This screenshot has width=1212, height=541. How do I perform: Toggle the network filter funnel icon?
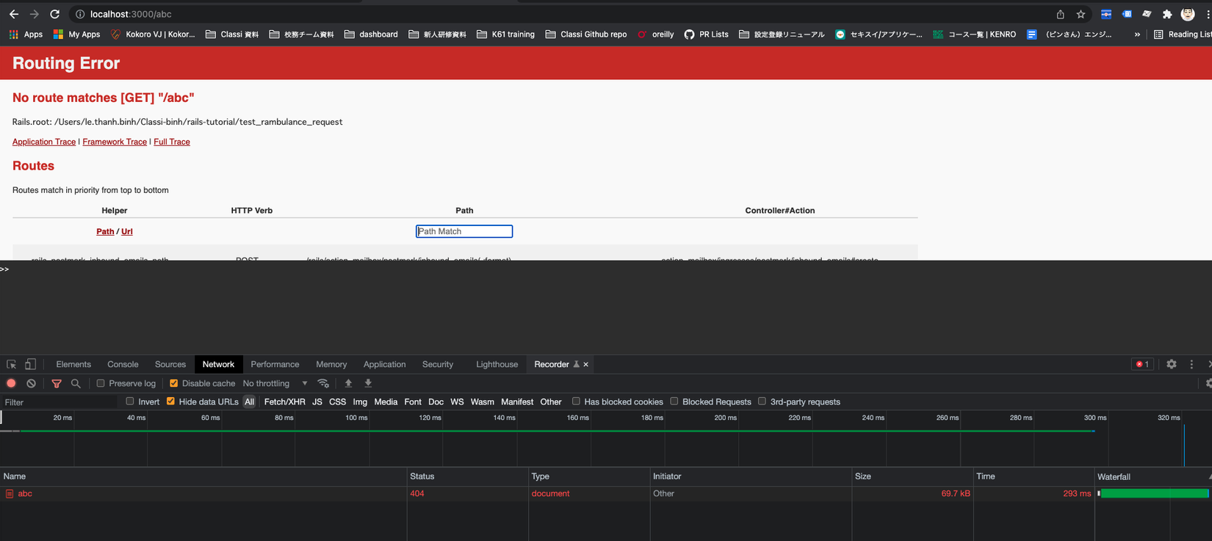pyautogui.click(x=57, y=383)
